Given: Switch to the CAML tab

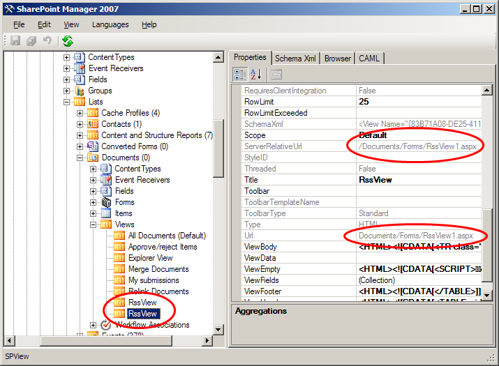Looking at the screenshot, I should (x=369, y=59).
